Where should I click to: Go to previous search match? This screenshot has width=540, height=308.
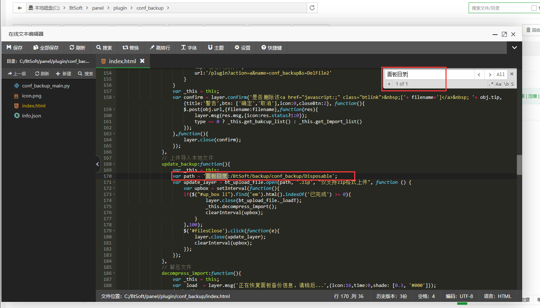(x=479, y=74)
